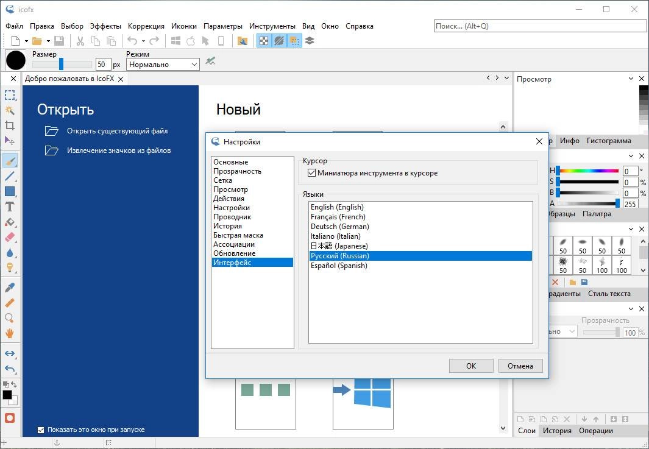This screenshot has width=649, height=449.
Task: Expand the Просмотр panel menu chevron
Action: (x=631, y=79)
